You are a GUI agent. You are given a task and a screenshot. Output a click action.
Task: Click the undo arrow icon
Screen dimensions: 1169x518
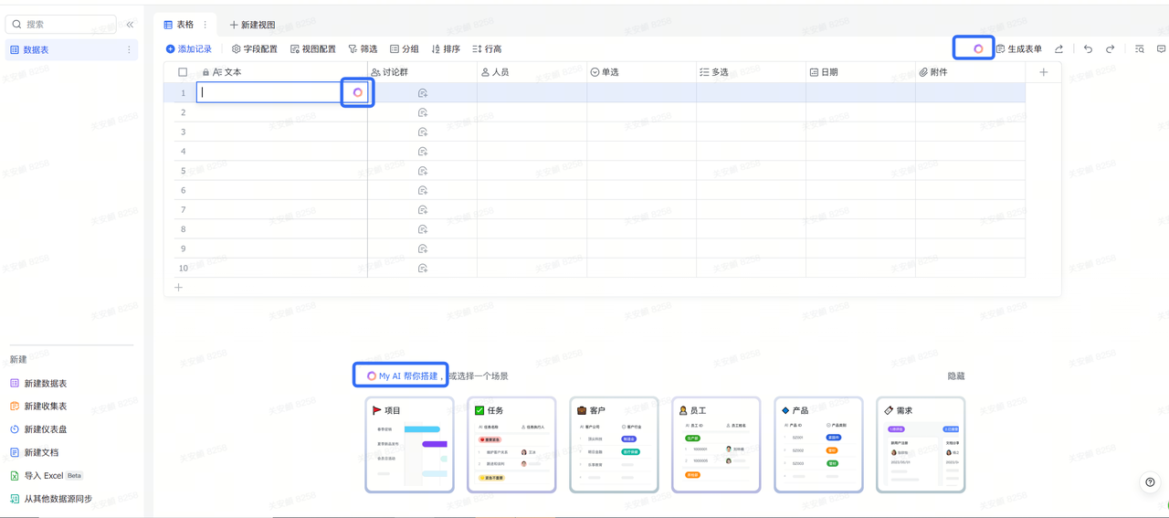[x=1088, y=49]
